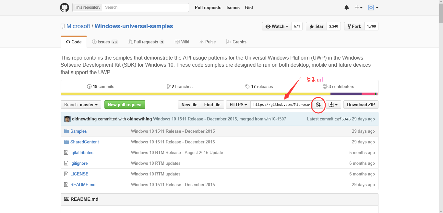Star the repository
443x213 pixels.
click(316, 26)
